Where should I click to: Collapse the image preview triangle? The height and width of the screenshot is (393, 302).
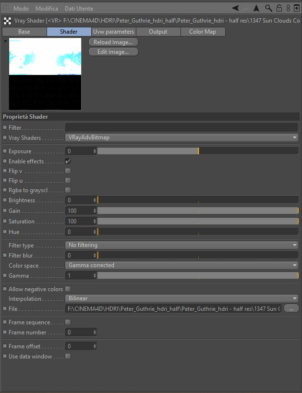(5, 41)
